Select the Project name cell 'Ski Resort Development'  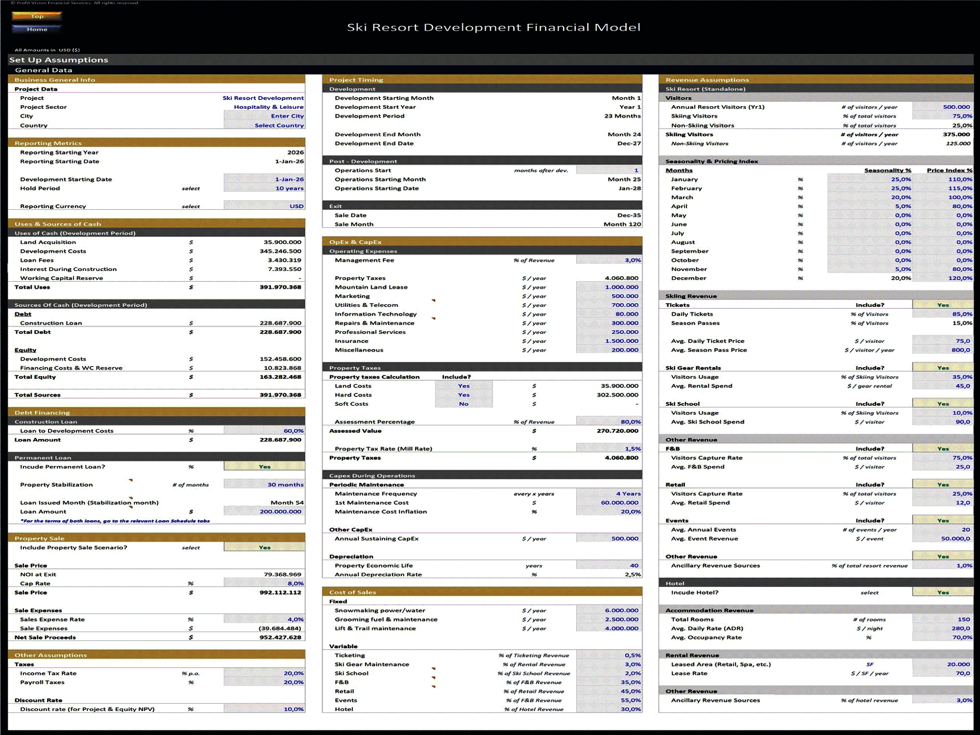[x=263, y=98]
